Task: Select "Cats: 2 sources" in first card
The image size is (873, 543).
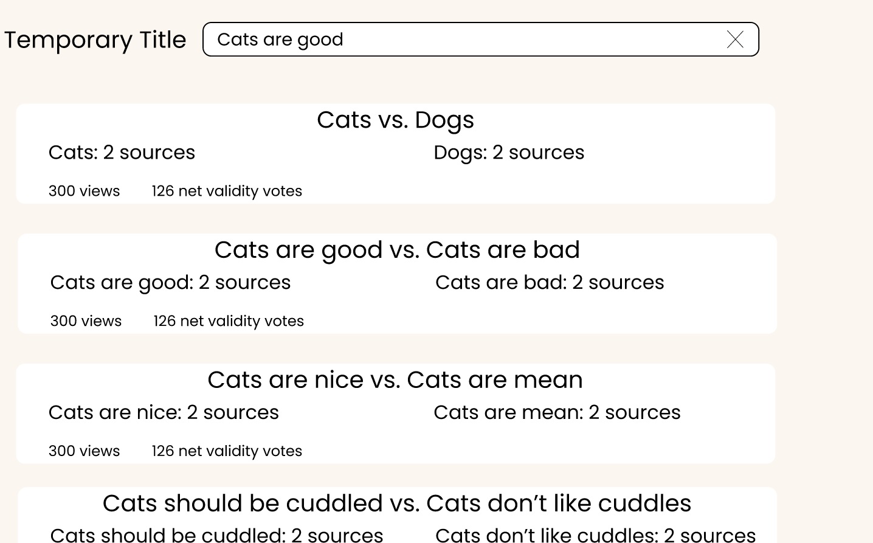Action: 122,152
